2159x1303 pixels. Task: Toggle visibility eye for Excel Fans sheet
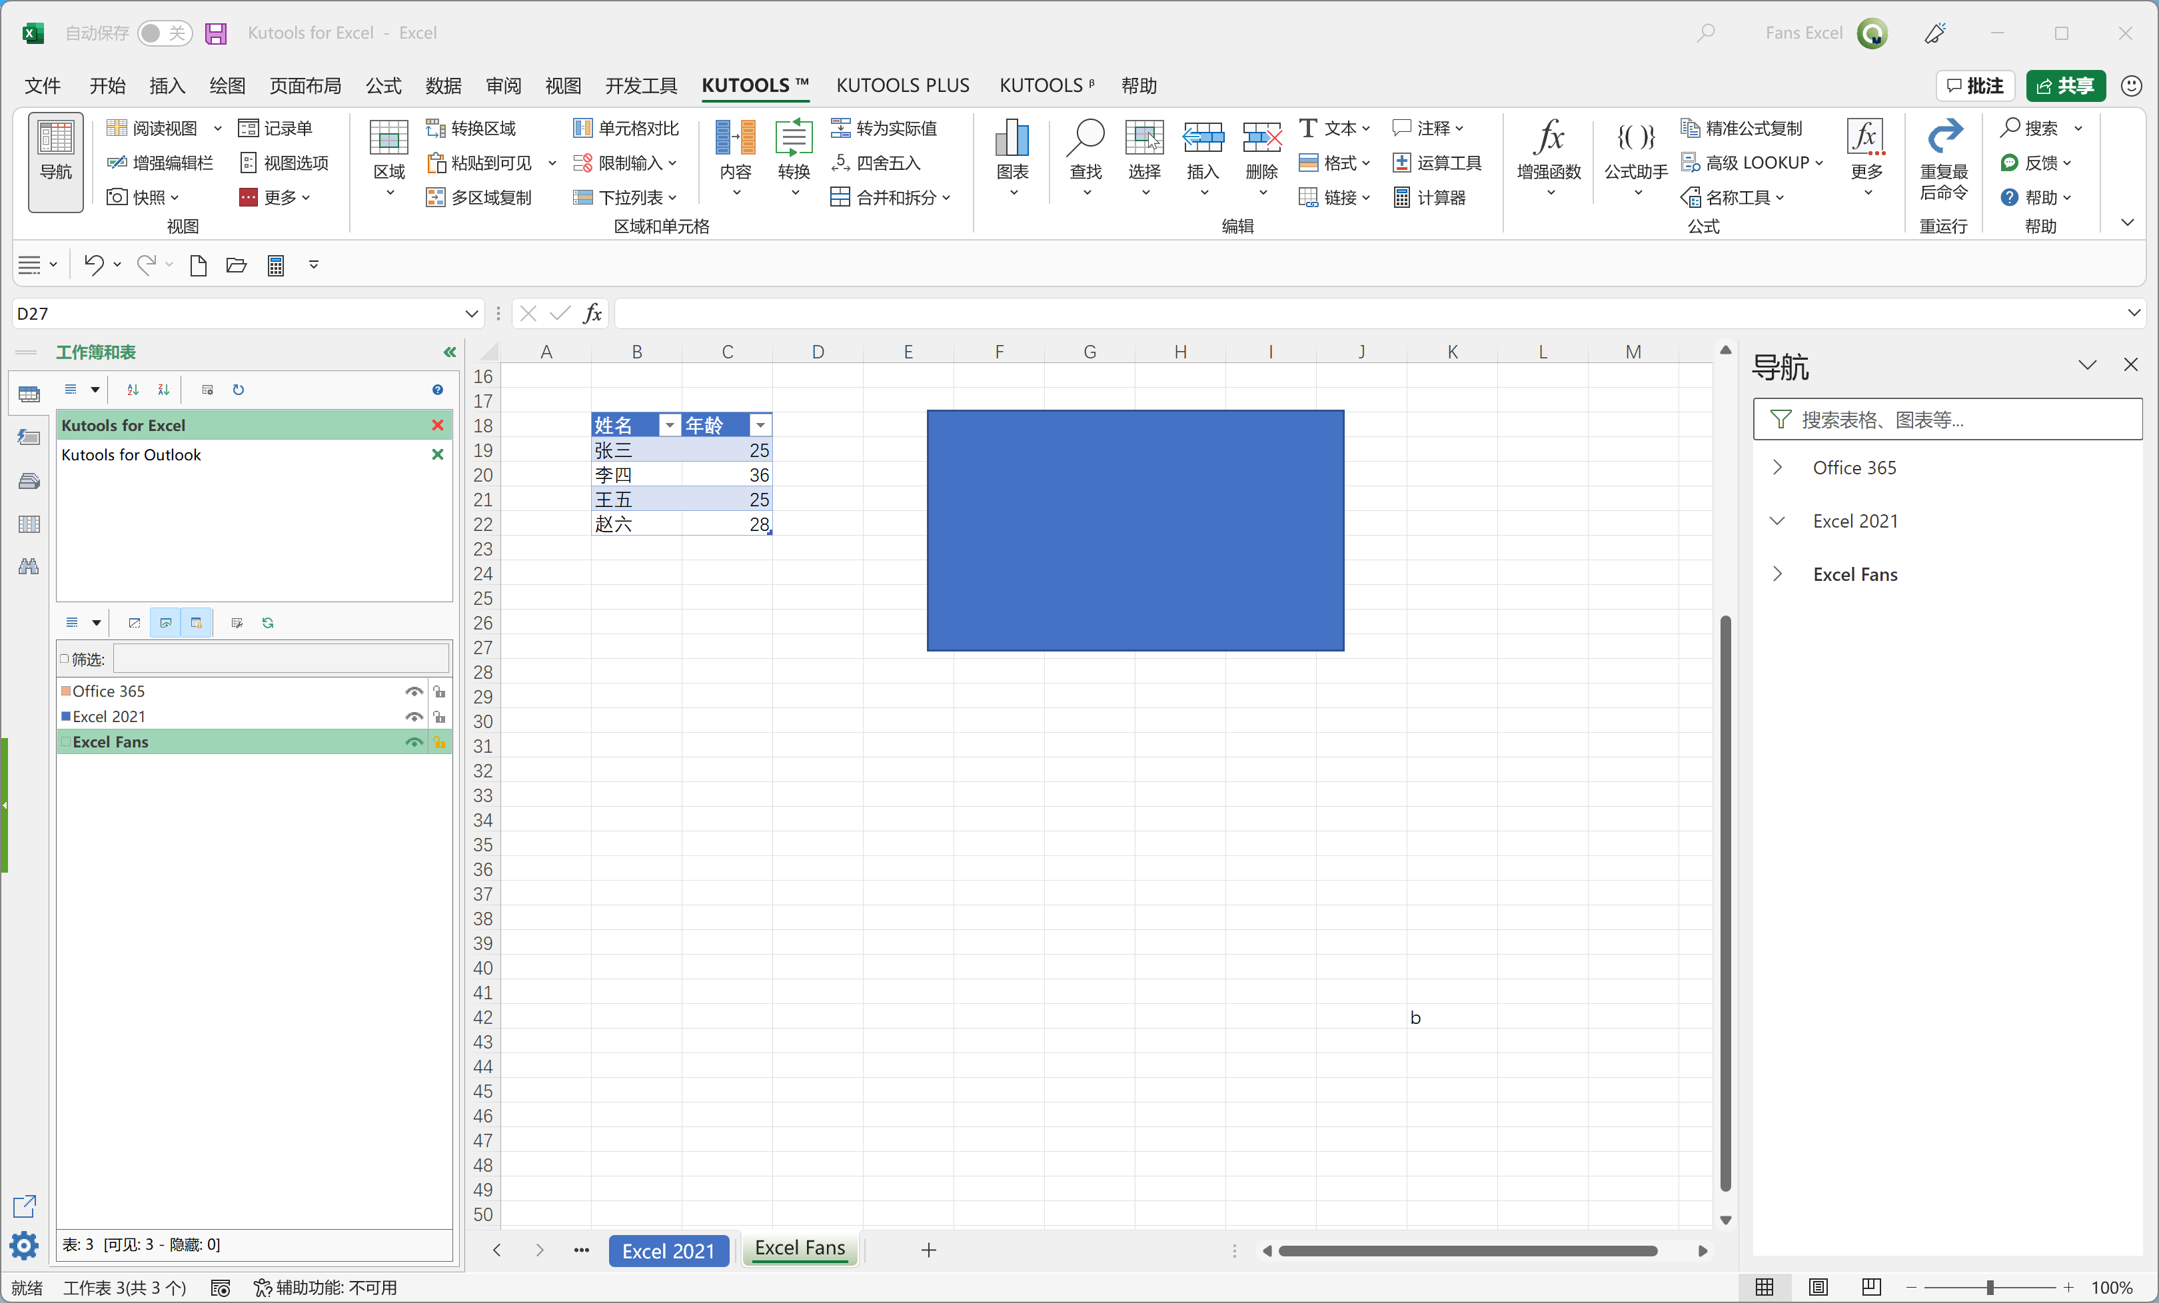(x=414, y=743)
